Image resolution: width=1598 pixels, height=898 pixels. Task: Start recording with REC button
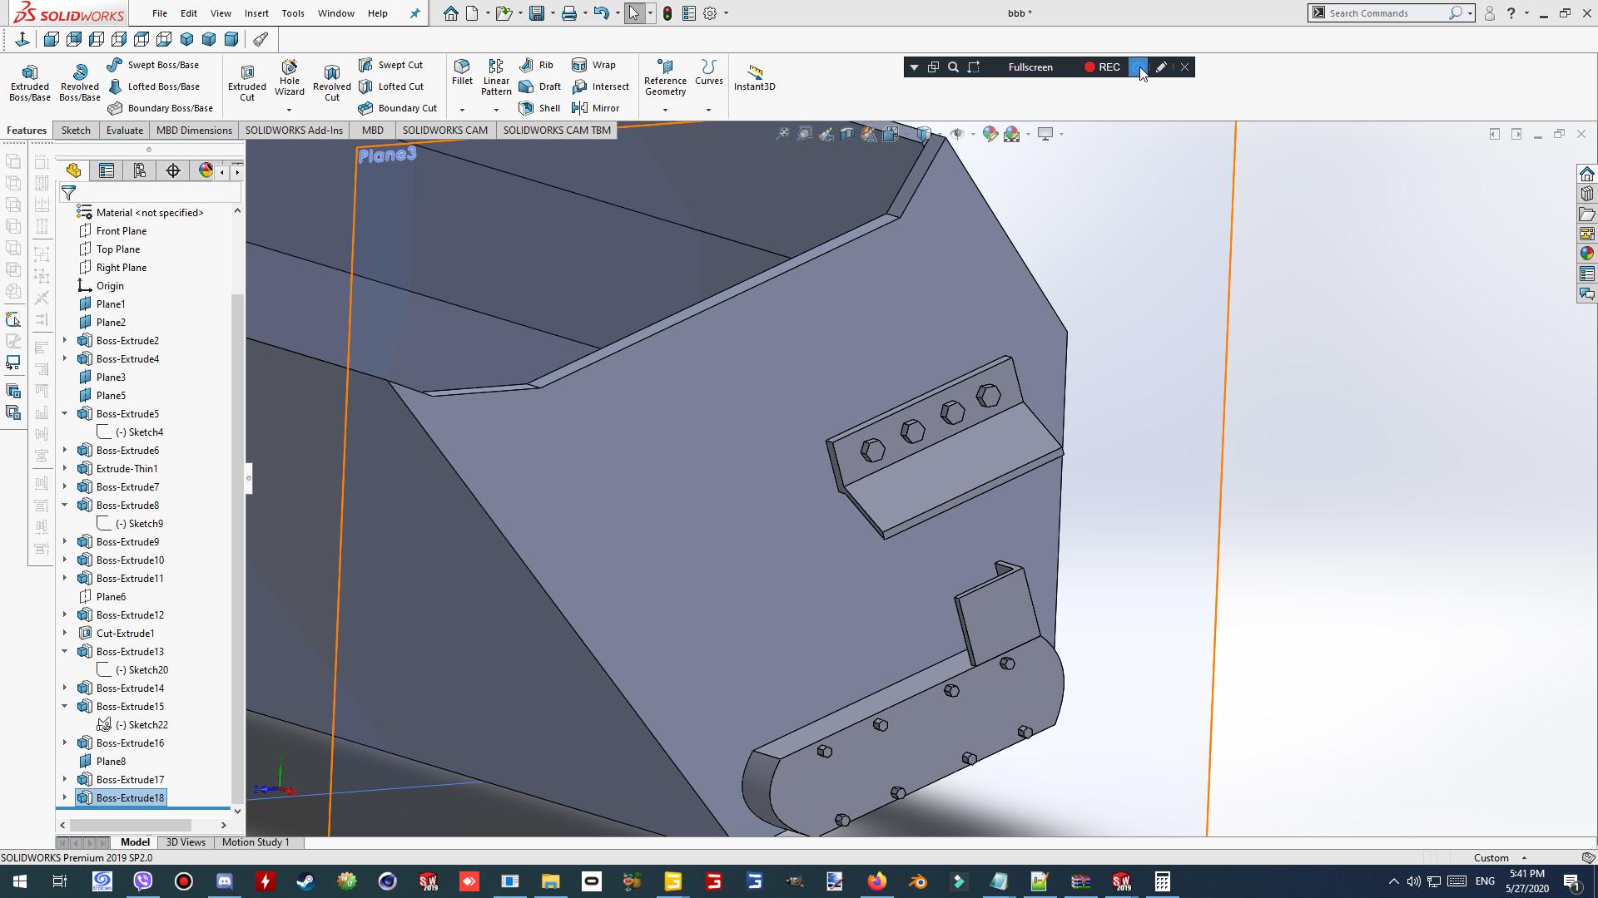point(1102,67)
